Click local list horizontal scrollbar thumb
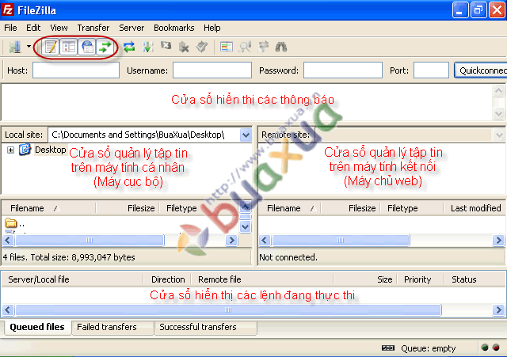The width and height of the screenshot is (507, 357). [x=90, y=240]
